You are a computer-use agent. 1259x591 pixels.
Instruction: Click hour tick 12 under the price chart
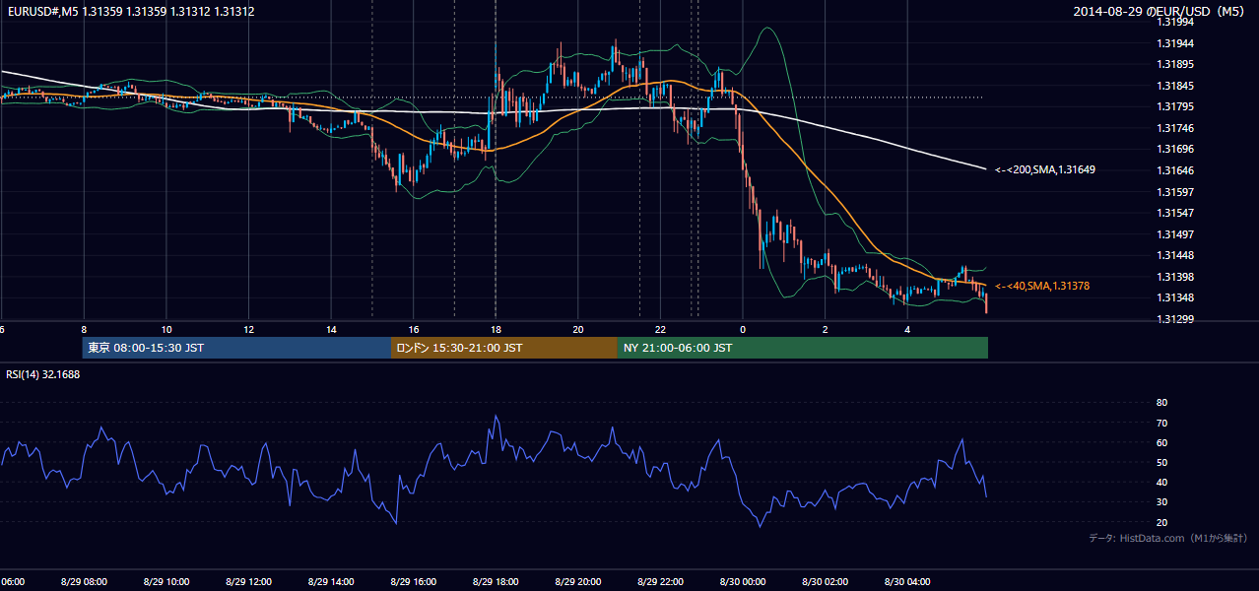[249, 329]
